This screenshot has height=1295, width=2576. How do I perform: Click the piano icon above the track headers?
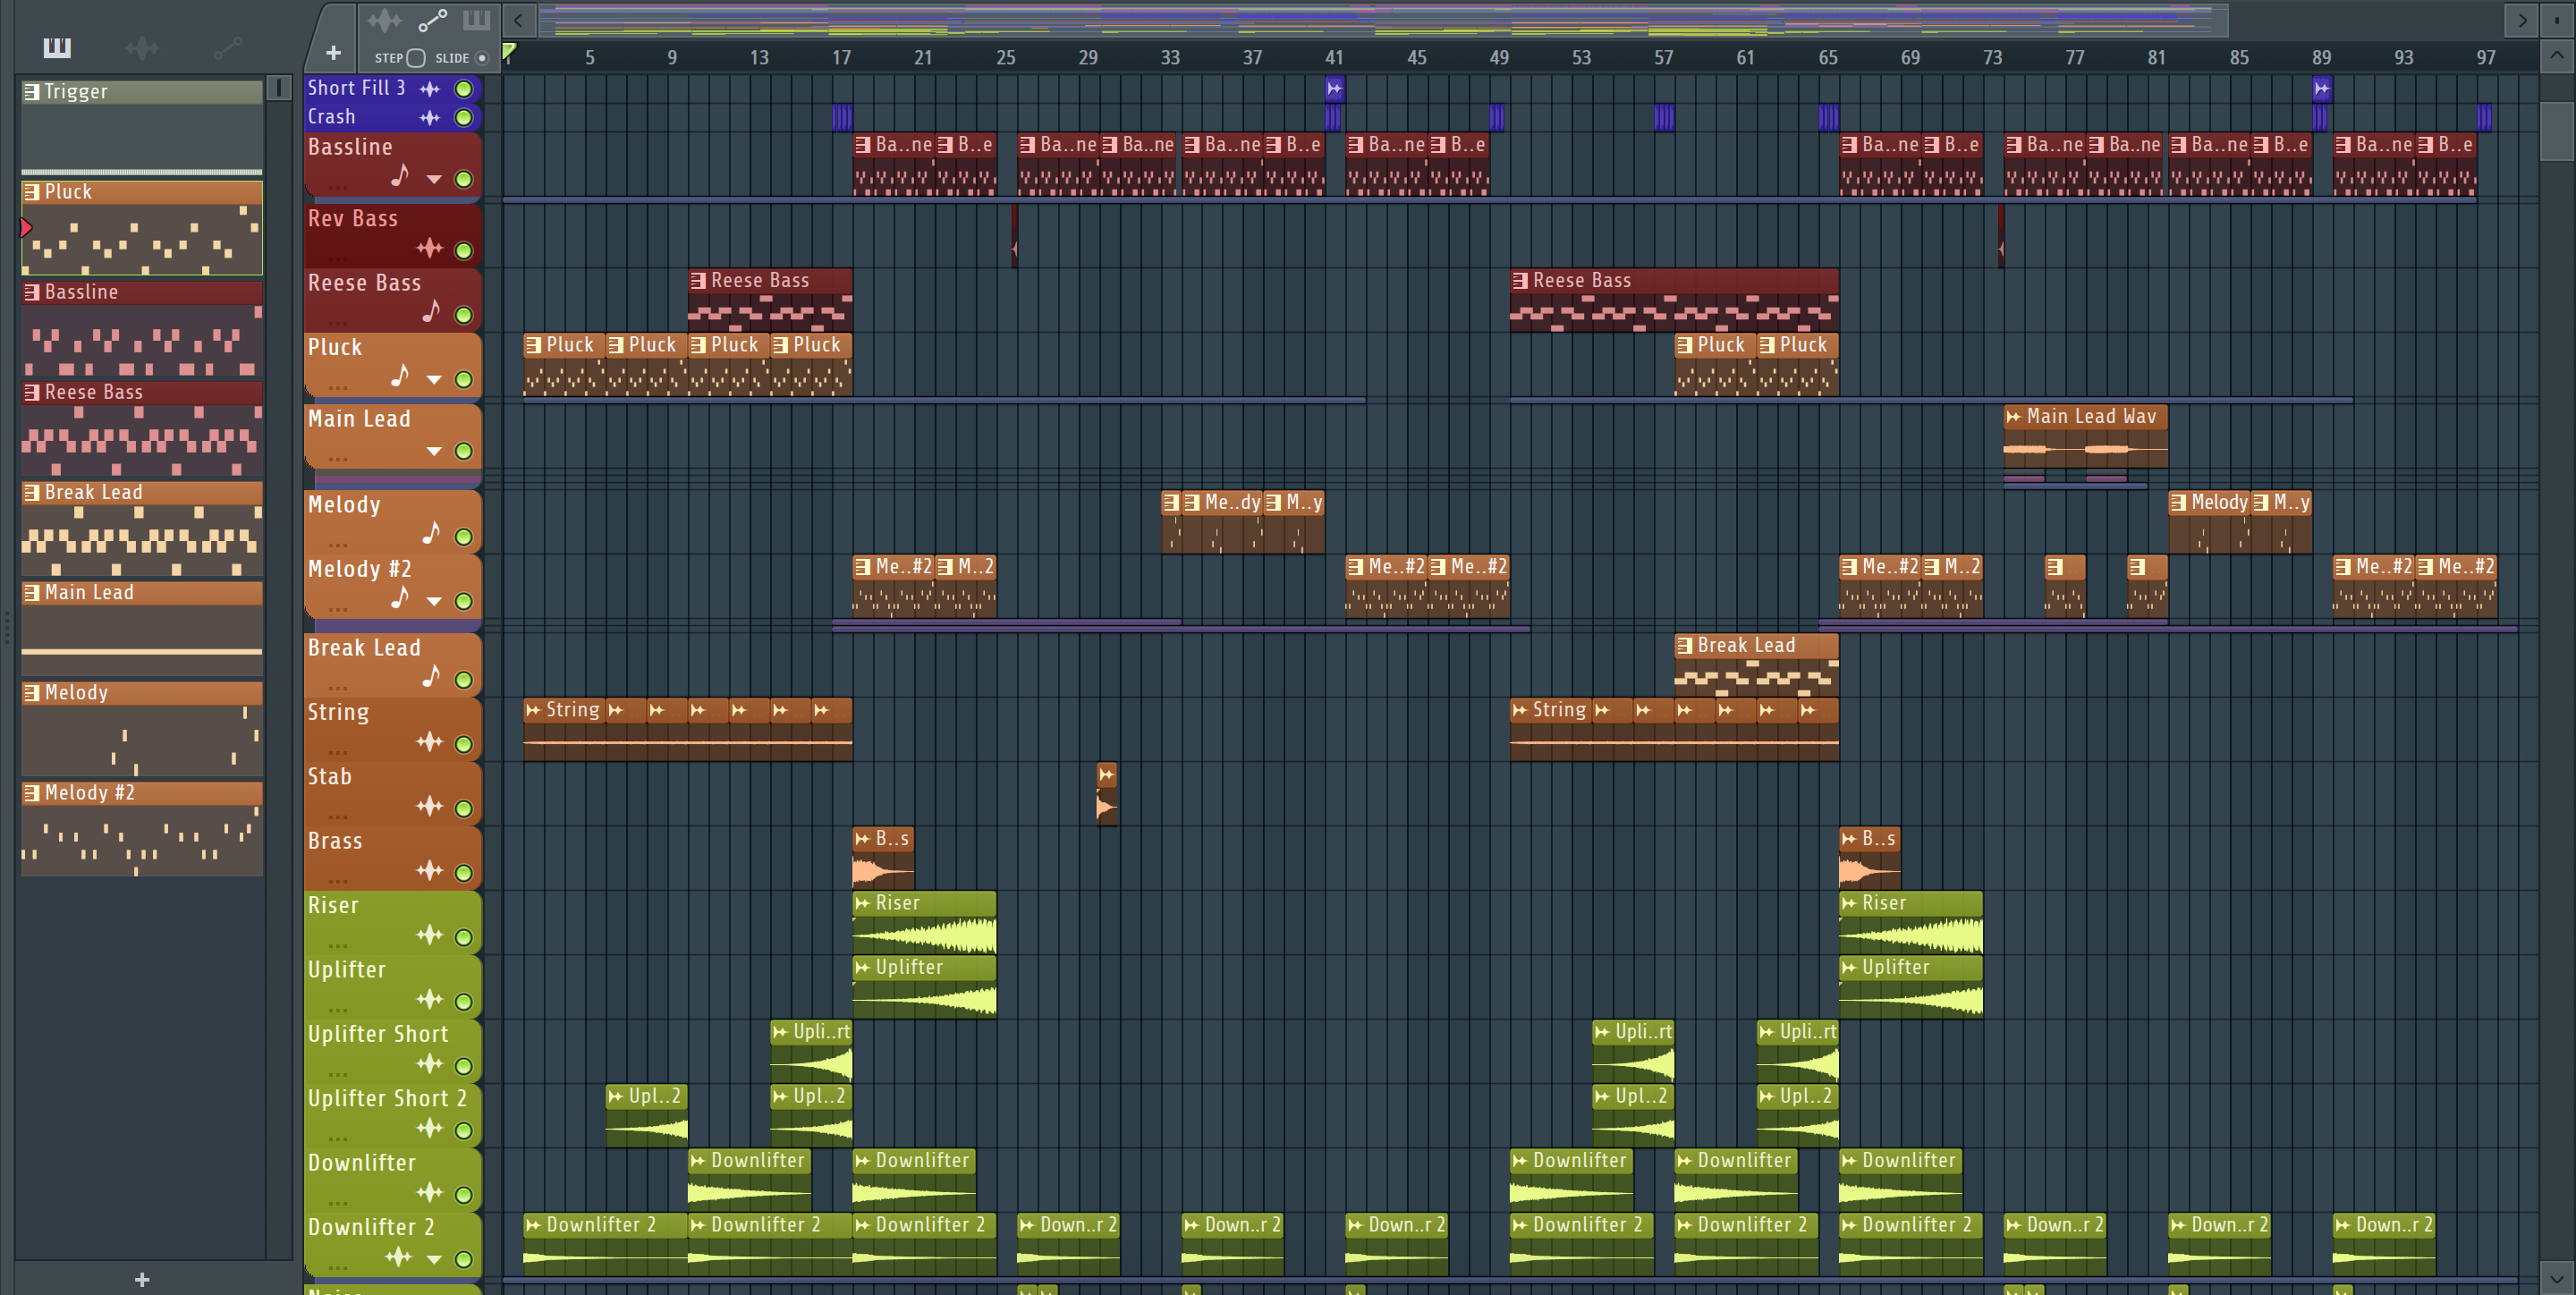pyautogui.click(x=476, y=20)
